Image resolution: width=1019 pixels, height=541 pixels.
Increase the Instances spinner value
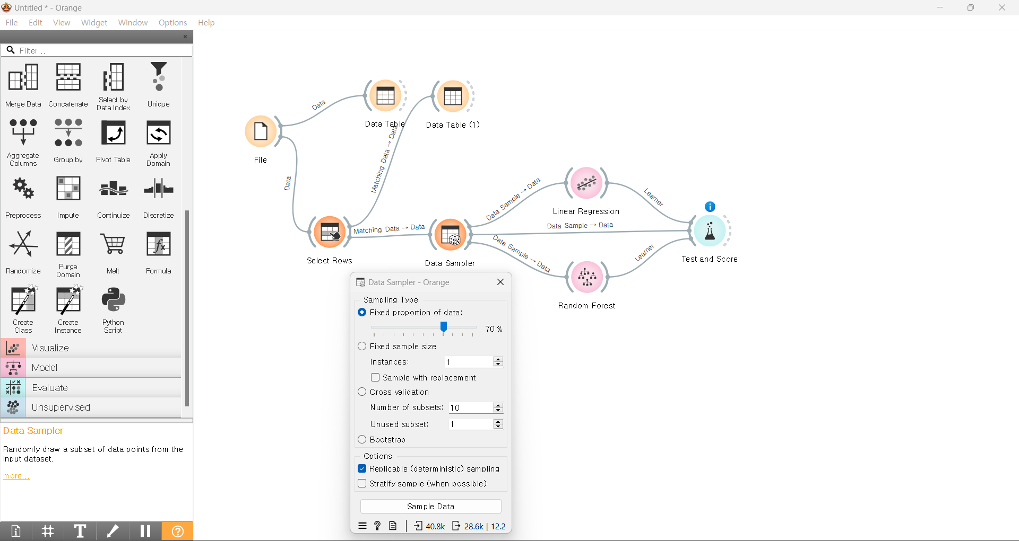tap(498, 359)
